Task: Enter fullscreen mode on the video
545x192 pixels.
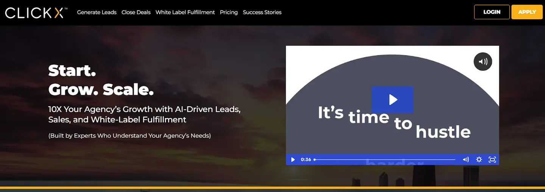Action: (492, 160)
